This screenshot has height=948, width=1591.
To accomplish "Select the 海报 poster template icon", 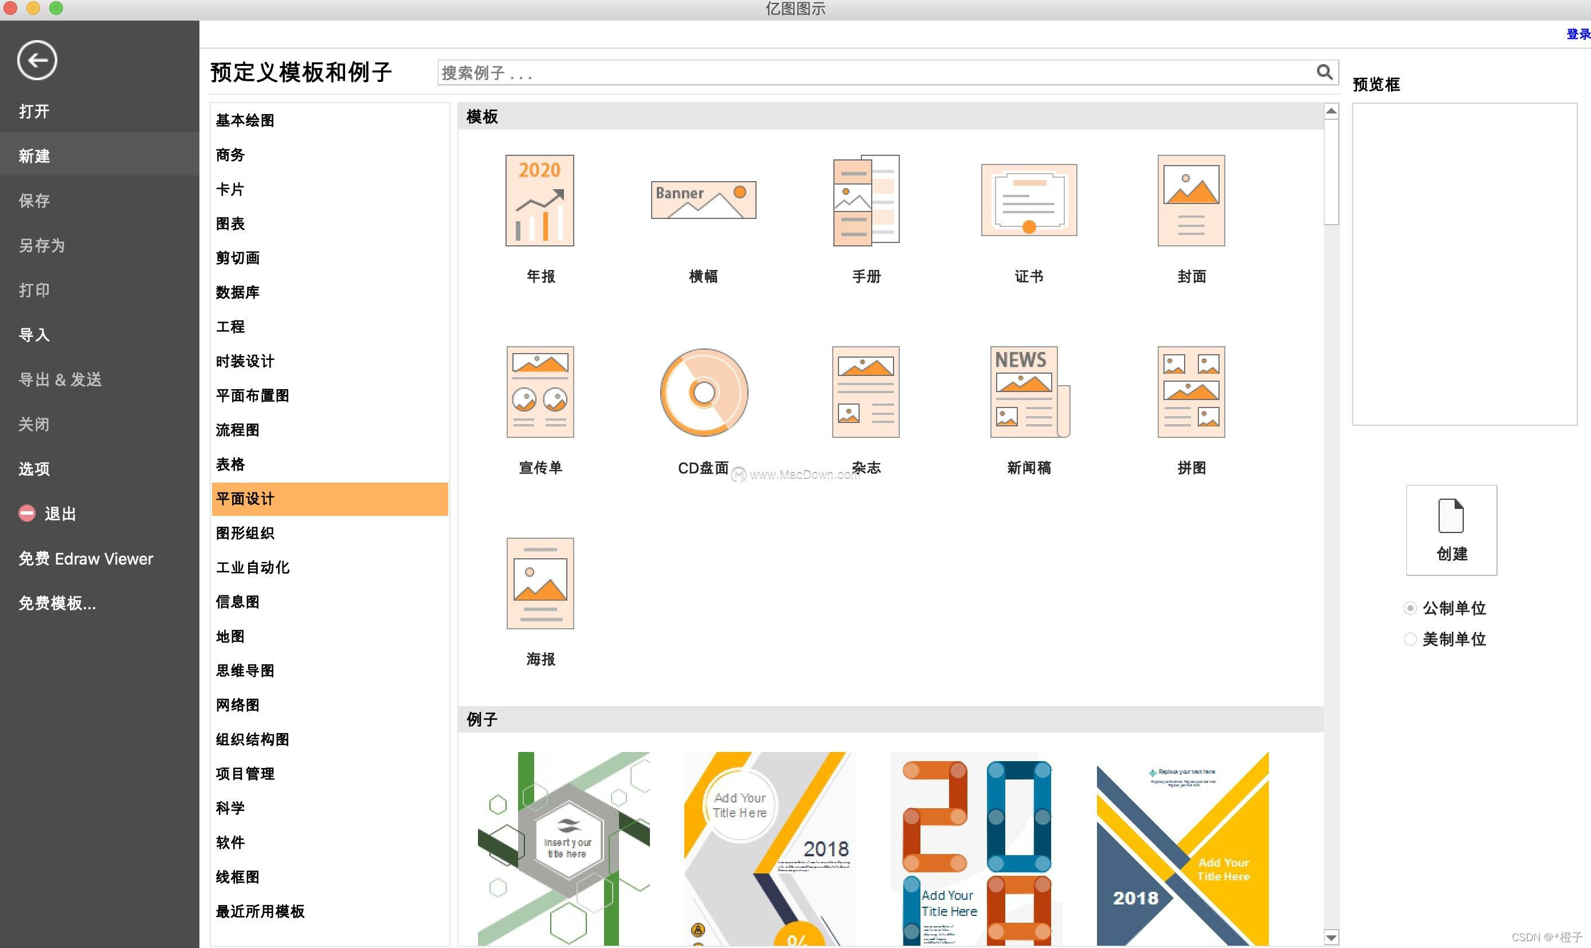I will pos(540,583).
